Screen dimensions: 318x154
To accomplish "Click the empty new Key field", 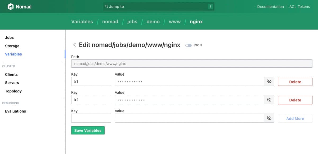I will point(91,118).
